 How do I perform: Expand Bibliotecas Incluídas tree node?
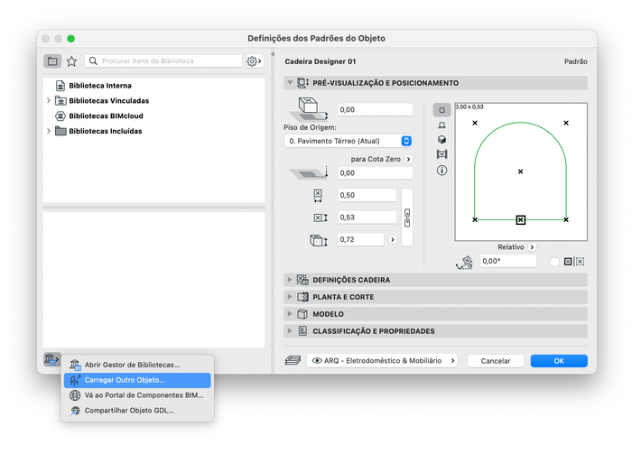click(x=49, y=131)
